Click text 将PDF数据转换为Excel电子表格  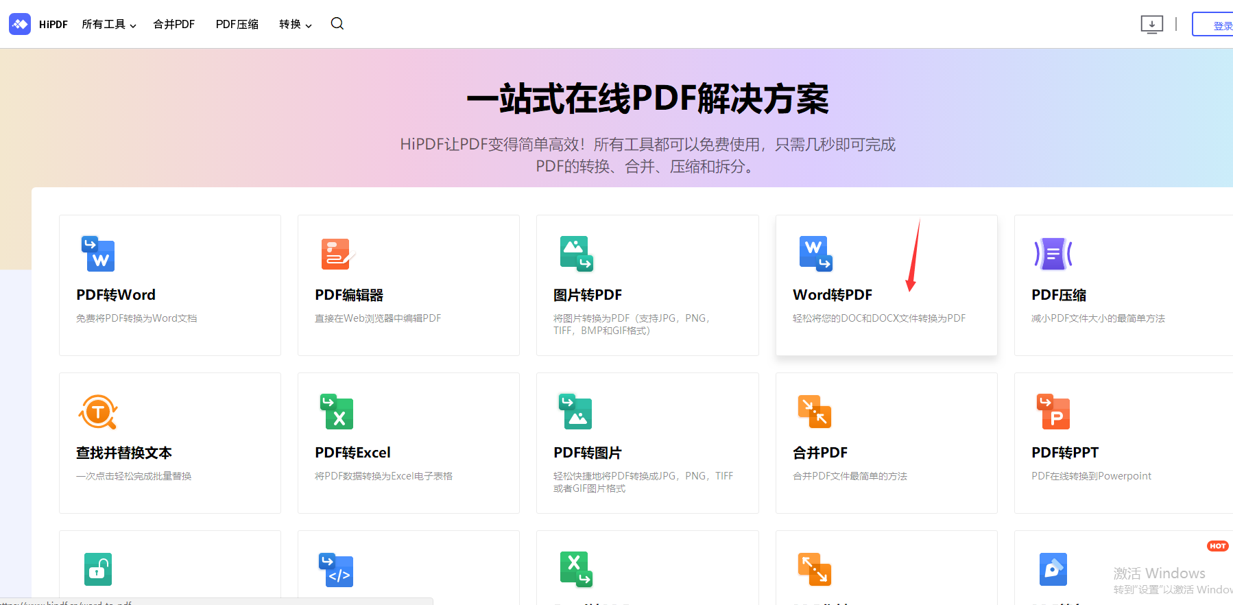click(x=383, y=476)
